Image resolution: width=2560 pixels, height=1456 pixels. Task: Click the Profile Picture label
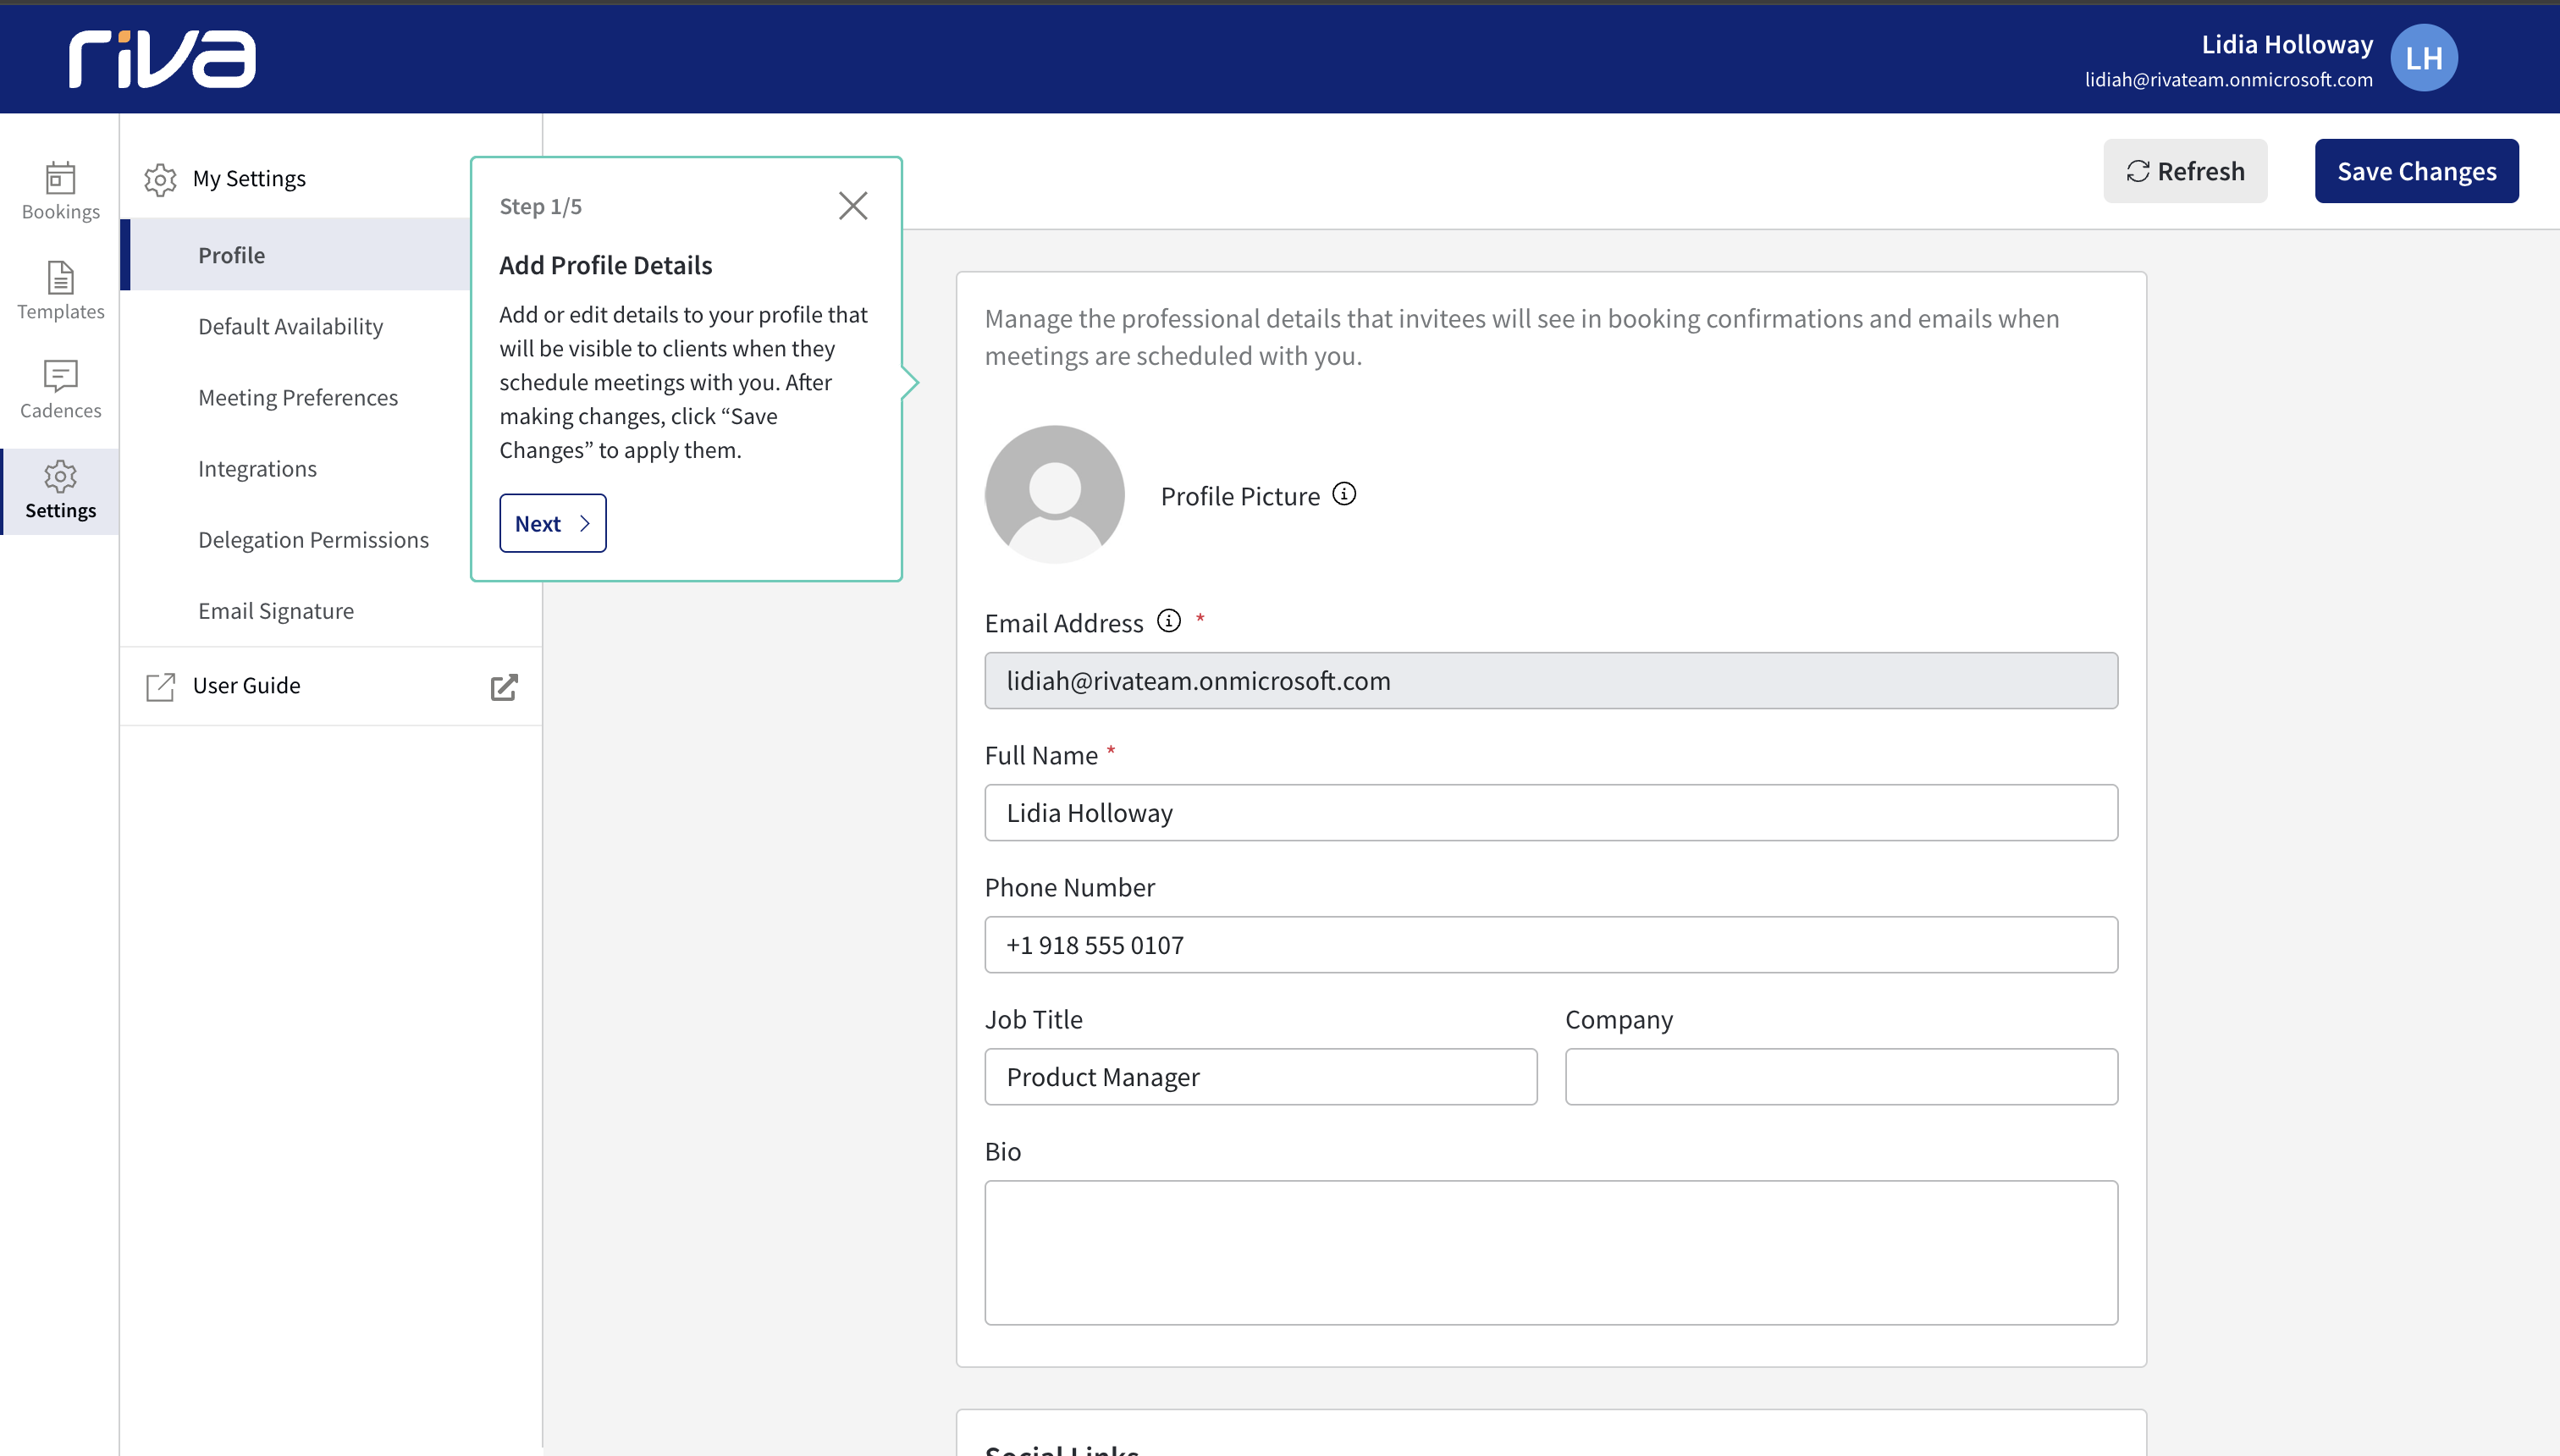[1240, 496]
